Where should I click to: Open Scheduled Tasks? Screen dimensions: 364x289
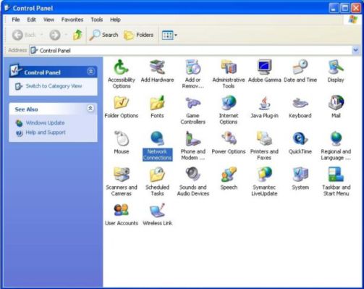click(x=157, y=181)
